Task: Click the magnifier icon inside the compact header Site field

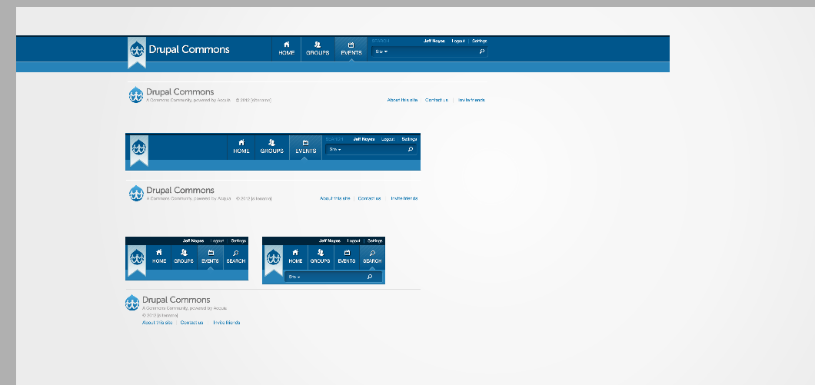Action: pos(370,277)
